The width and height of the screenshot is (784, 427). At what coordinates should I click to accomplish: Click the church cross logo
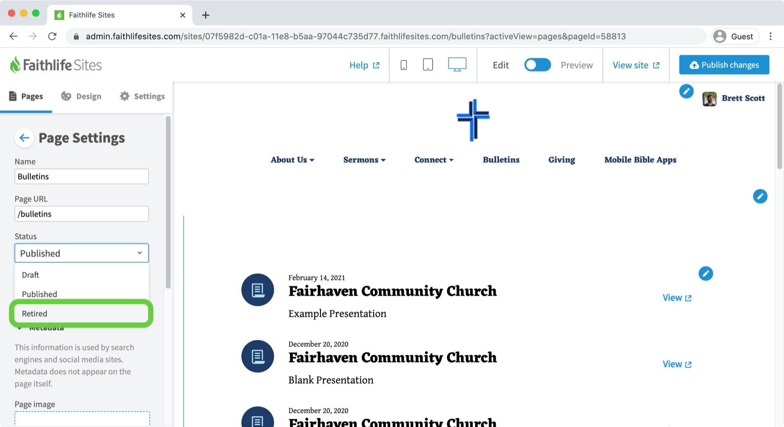pyautogui.click(x=473, y=120)
